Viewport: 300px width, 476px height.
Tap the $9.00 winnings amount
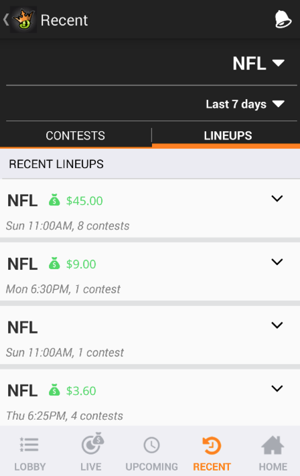(81, 264)
